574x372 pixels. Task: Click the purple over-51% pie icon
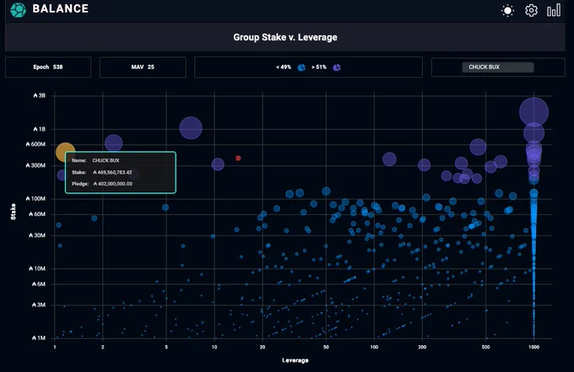click(337, 67)
